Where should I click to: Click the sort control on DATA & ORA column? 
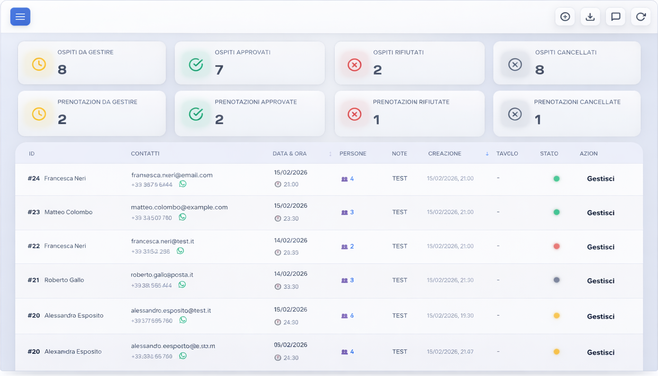point(329,153)
